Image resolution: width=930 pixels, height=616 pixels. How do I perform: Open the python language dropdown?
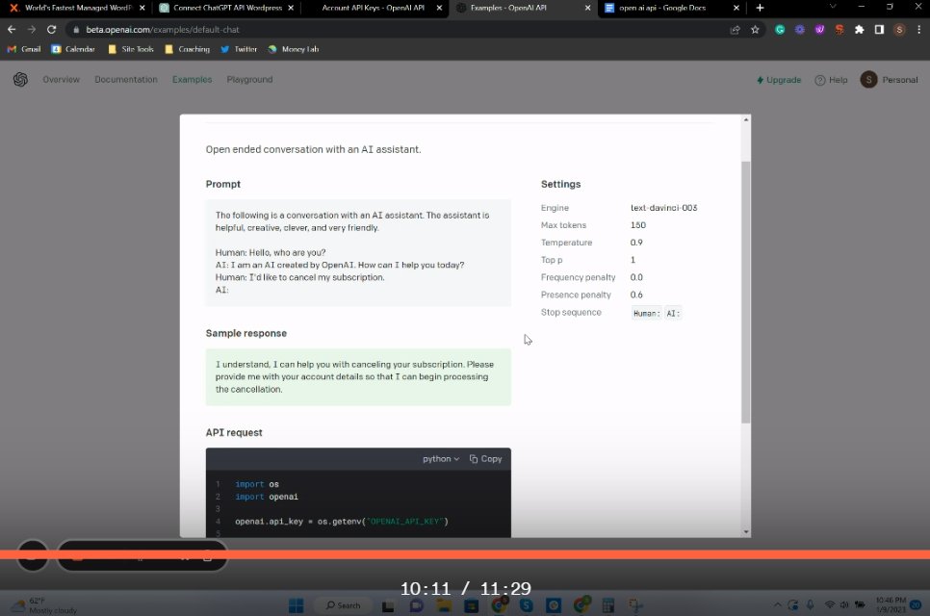(x=440, y=459)
